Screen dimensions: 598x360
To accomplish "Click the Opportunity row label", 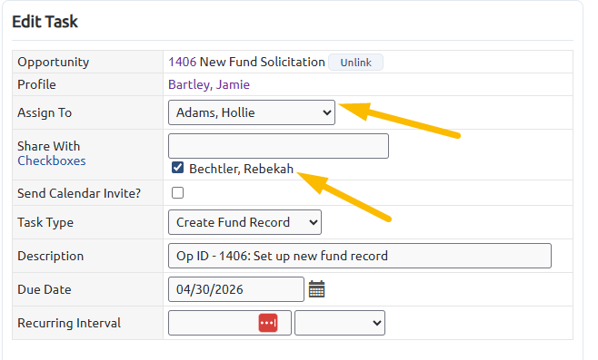I will 54,62.
